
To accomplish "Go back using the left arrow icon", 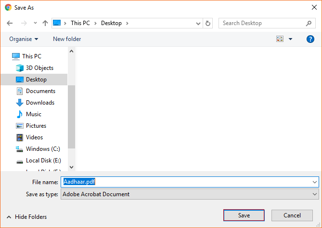I will [10, 23].
